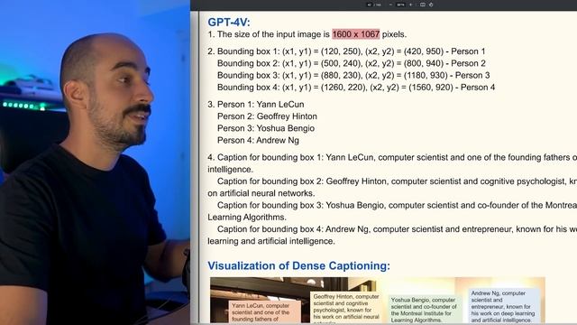Click the green Yoshua Bengio caption box in image
577x325 pixels.
(425, 310)
